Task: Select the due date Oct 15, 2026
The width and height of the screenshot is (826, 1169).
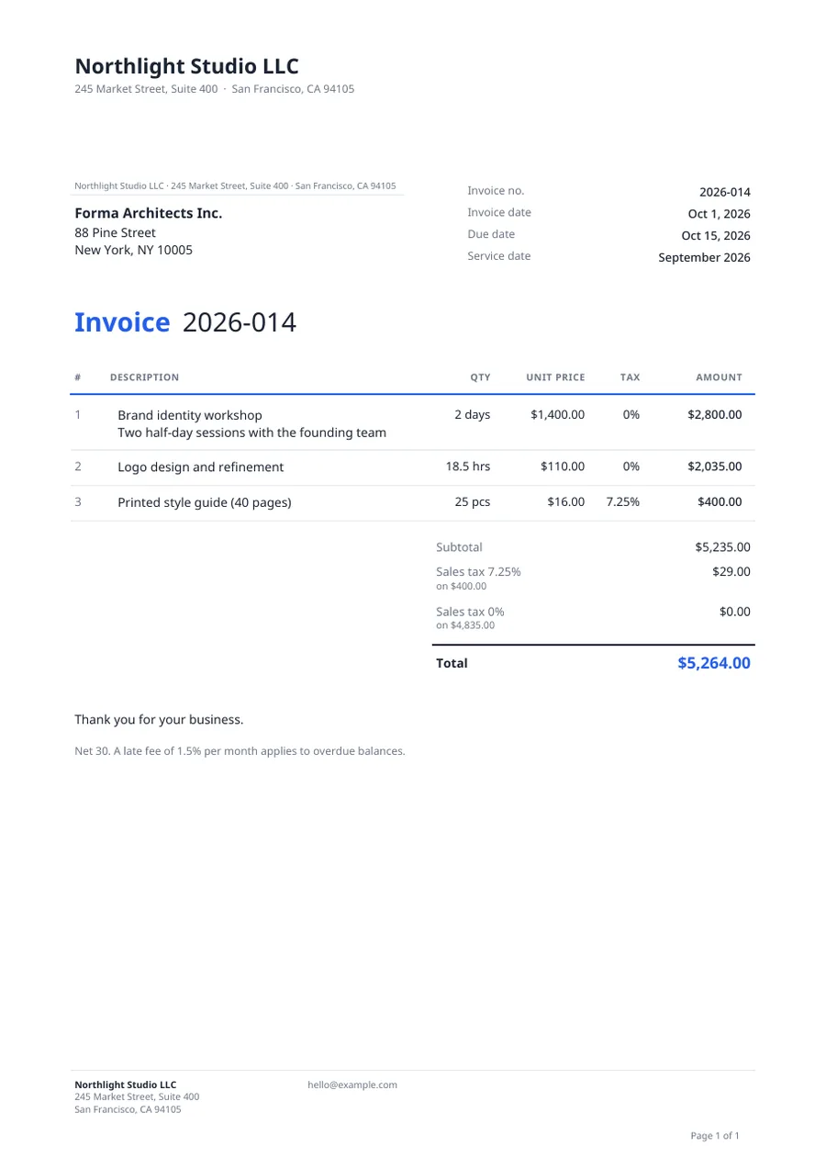Action: pos(716,235)
